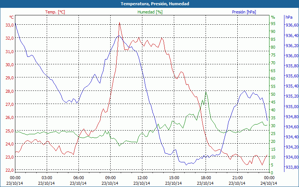Screen dimensions: 299x187
Task: Click the 23/10/14 date below 12:00
Action: [142, 183]
